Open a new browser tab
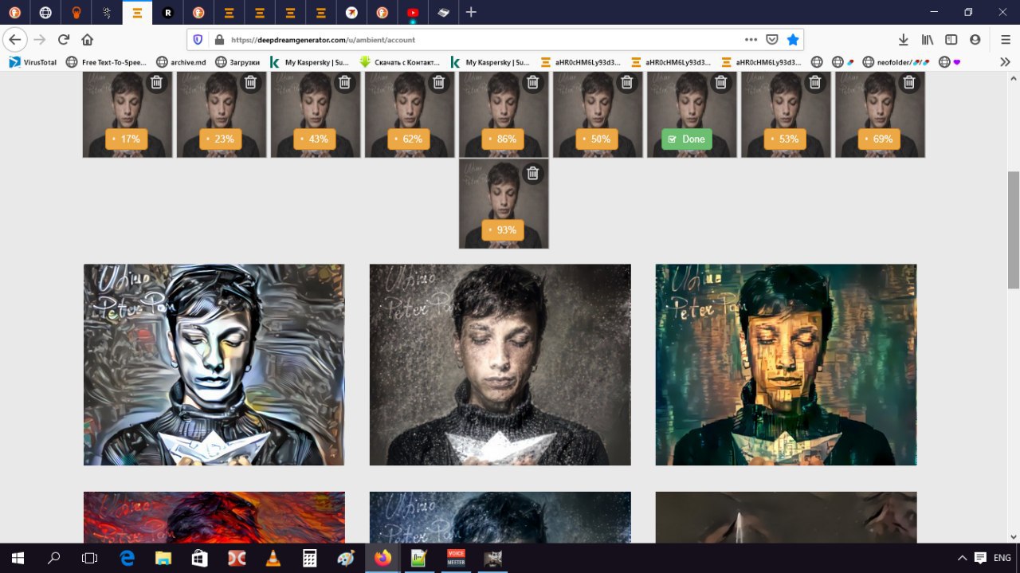1020x573 pixels. point(471,13)
